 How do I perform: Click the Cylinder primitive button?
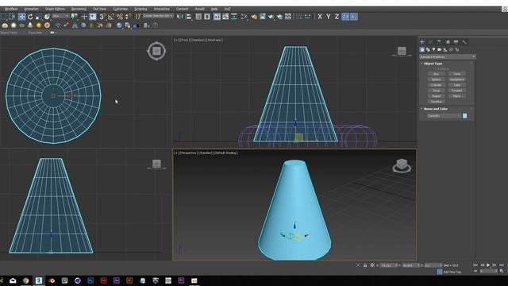(x=436, y=85)
